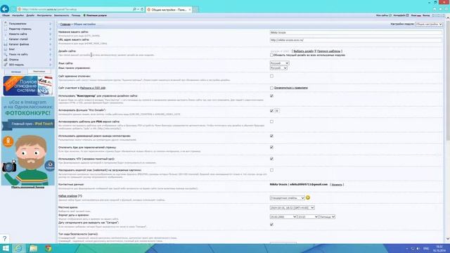
Task: Expand the Каталог статей sidebar arrow
Action: point(50,39)
